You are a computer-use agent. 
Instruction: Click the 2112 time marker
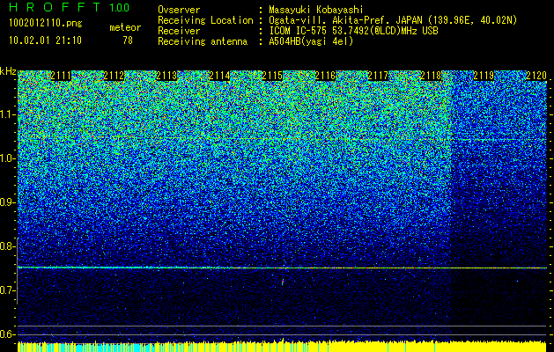tap(114, 76)
